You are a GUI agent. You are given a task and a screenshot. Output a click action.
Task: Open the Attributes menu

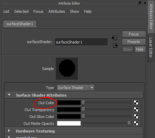click(x=56, y=11)
